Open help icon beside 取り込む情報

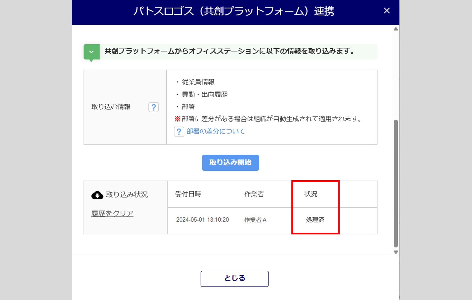point(153,107)
